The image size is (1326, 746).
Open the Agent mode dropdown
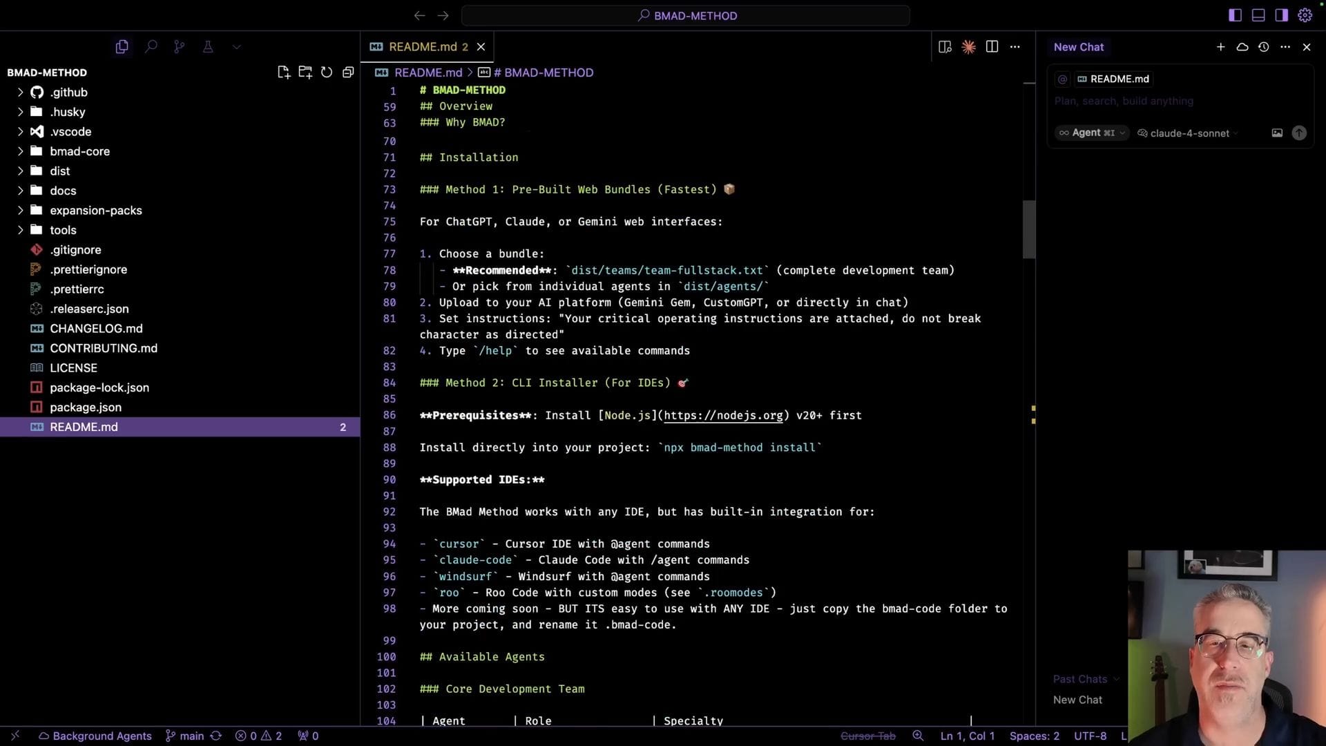click(1092, 133)
